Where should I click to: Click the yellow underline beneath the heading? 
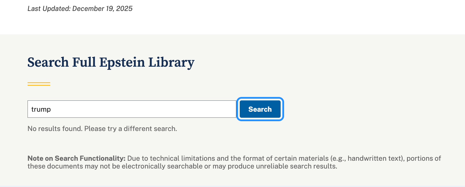39,84
